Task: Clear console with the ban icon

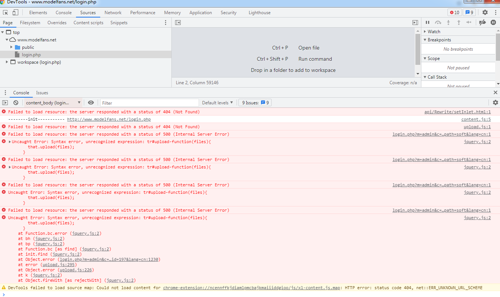Action: [16, 102]
